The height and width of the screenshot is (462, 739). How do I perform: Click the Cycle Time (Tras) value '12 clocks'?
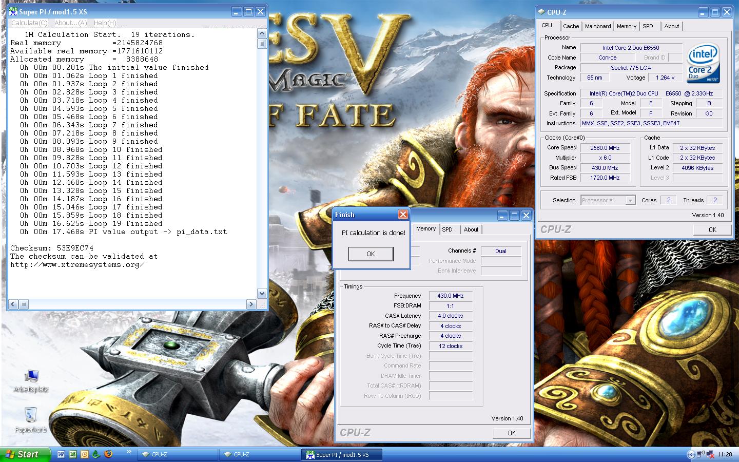coord(451,346)
